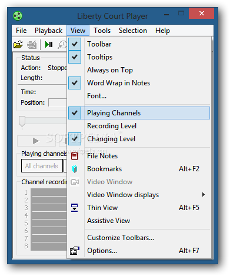Image resolution: width=230 pixels, height=276 pixels.
Task: Enable Always on Top
Action: [x=139, y=70]
